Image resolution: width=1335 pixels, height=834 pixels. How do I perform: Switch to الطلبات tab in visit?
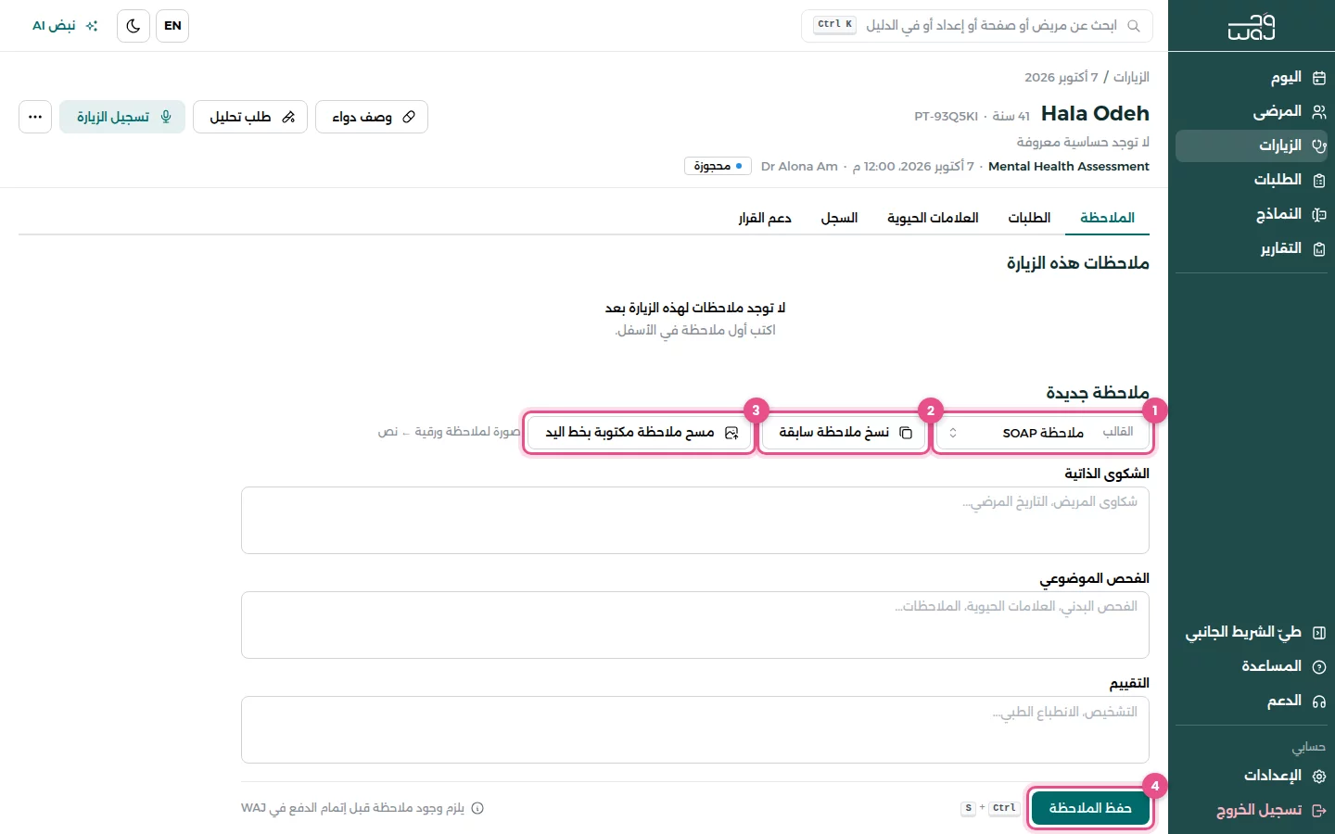pyautogui.click(x=1029, y=218)
